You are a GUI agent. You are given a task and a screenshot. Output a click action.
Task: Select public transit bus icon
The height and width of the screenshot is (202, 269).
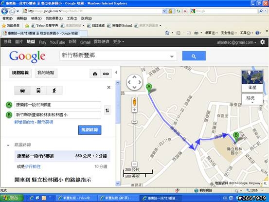[x=38, y=91]
